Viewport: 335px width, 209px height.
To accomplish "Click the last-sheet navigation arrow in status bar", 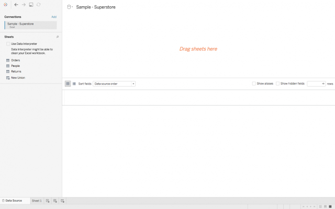I will point(314,207).
